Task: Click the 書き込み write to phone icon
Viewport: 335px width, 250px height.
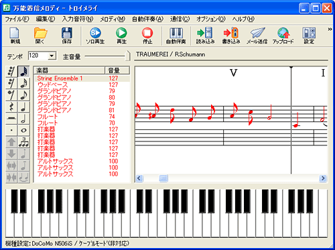Action: 231,36
